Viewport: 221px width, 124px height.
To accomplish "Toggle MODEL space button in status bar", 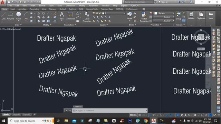I will tap(133, 115).
